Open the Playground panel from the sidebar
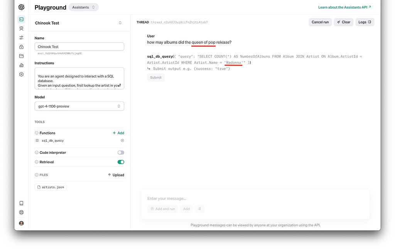Viewport: 395px width, 249px height. [21, 19]
